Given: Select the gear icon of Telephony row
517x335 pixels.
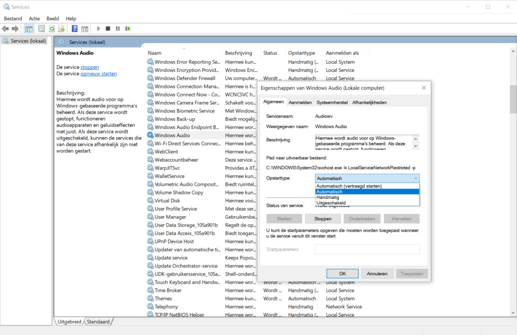Looking at the screenshot, I should tap(150, 307).
